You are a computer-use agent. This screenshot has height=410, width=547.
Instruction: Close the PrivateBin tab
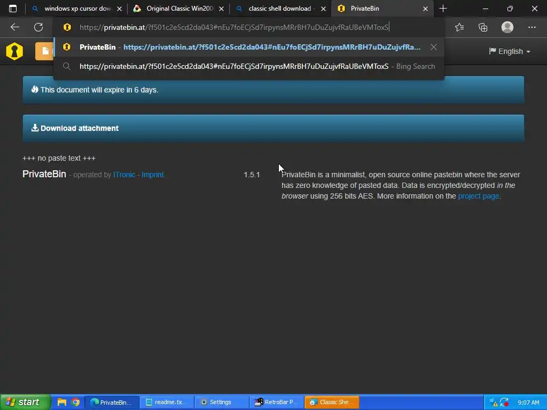[425, 9]
